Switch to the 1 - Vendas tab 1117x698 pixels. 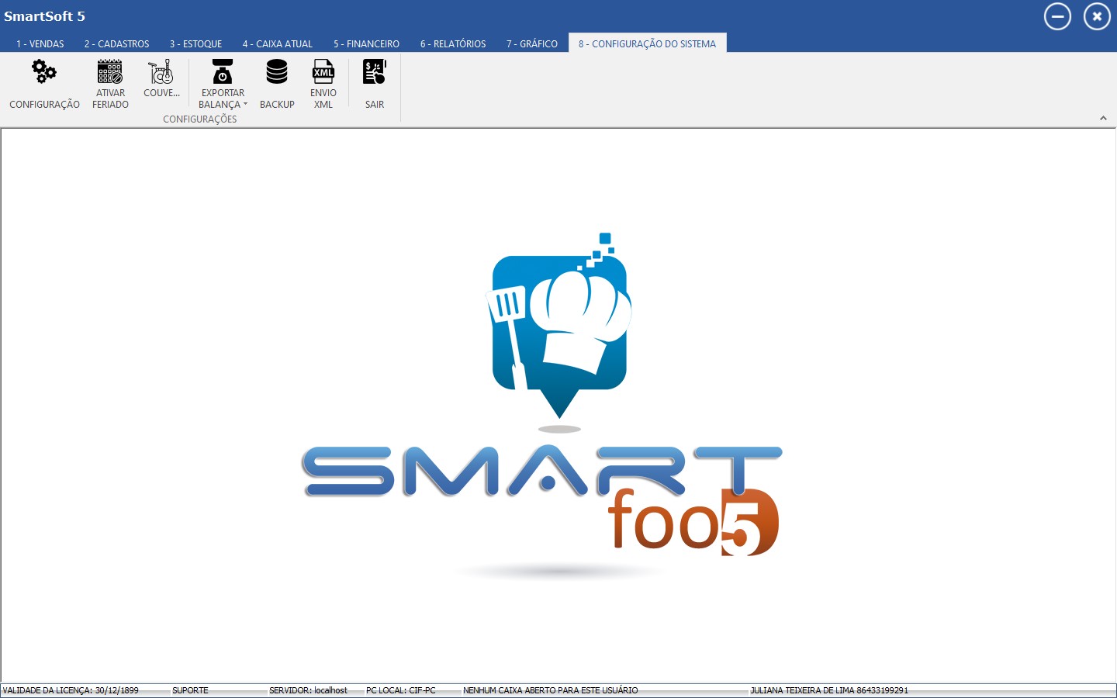click(40, 44)
